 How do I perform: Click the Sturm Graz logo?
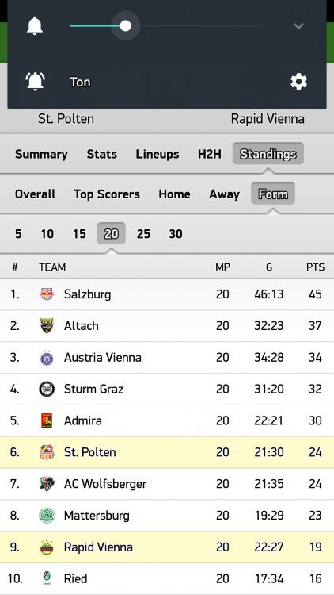47,389
